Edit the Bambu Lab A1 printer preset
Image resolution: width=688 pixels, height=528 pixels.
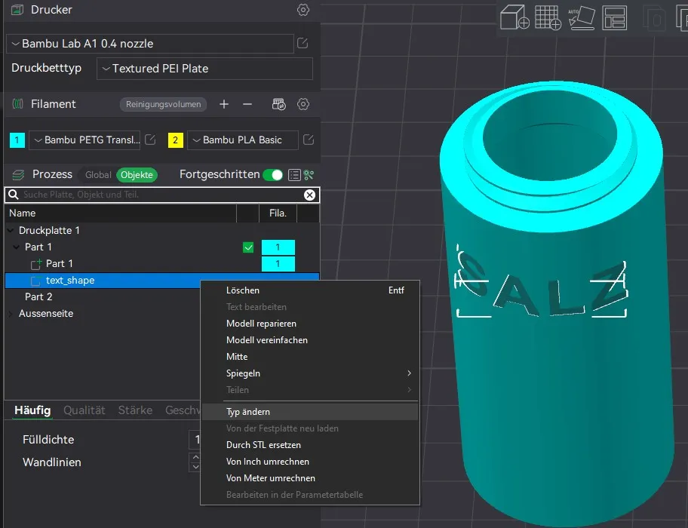pyautogui.click(x=303, y=43)
